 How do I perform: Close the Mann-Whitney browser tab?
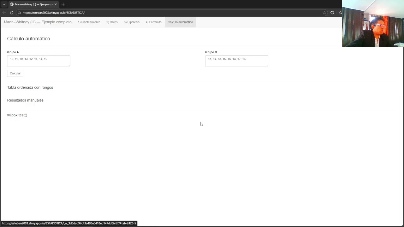click(56, 4)
